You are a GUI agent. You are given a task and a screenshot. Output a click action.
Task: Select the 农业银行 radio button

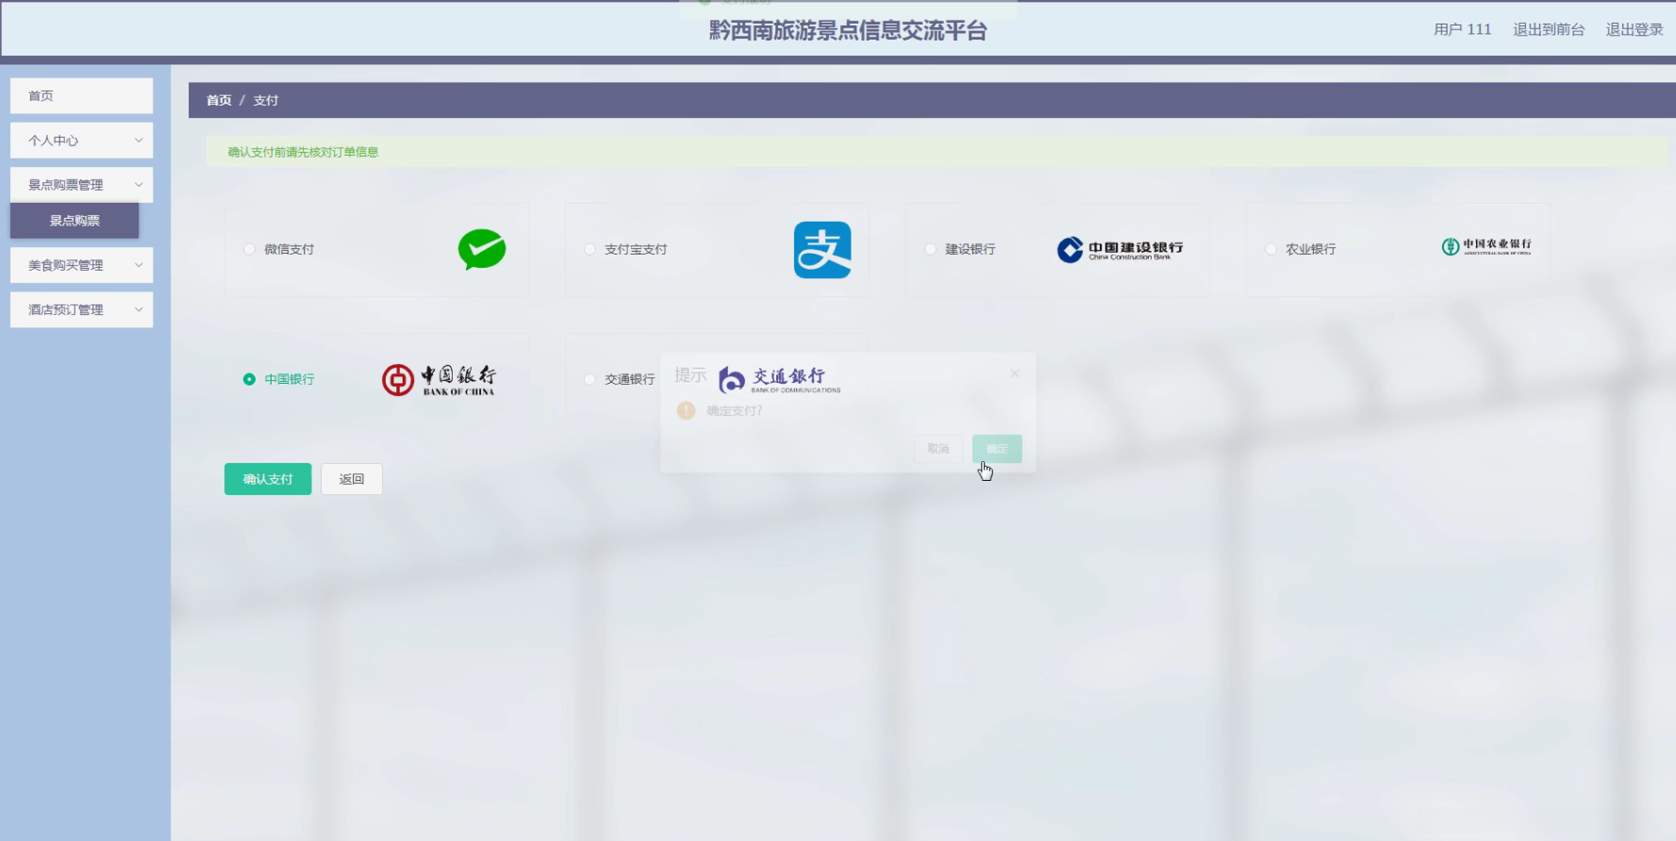[1270, 250]
